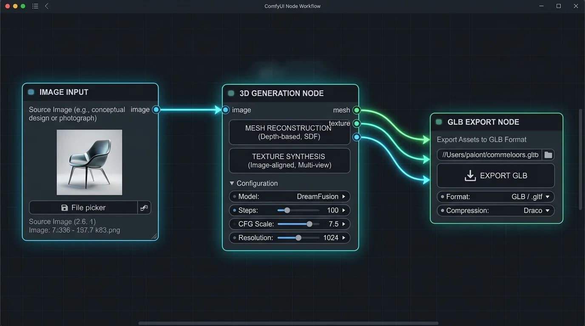Click the list icon in the title bar
Viewport: 585px width, 326px height.
[35, 6]
